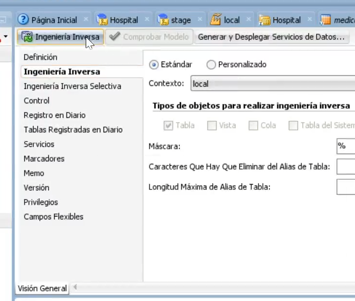This screenshot has height=301, width=355.
Task: Click the Comprobar Modelo checkmark icon
Action: pos(115,36)
